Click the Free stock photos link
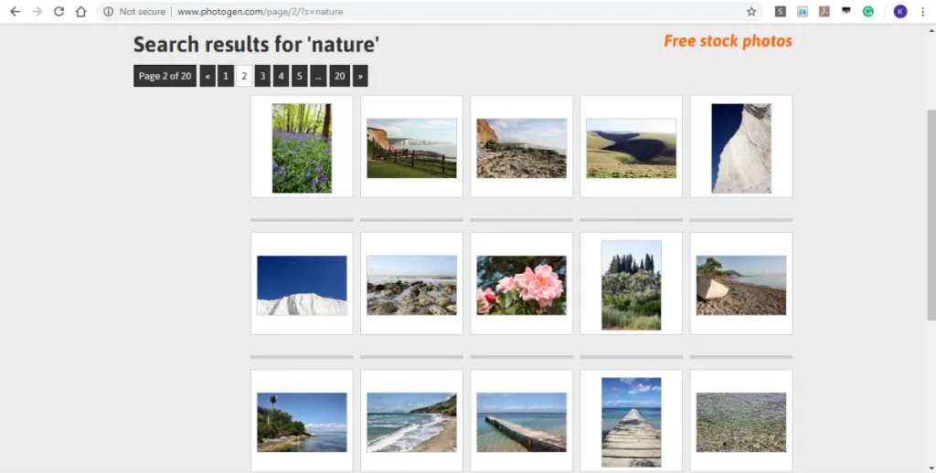 coord(728,41)
